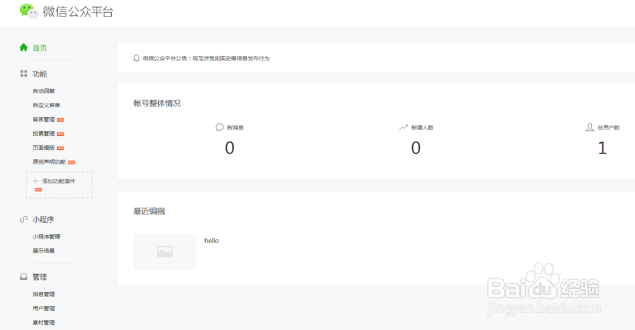Image resolution: width=635 pixels, height=330 pixels.
Task: Click the new badge beside 留言管理
Action: (60, 120)
